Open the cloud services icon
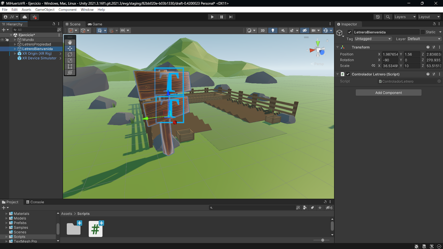Image resolution: width=443 pixels, height=249 pixels. pyautogui.click(x=25, y=17)
